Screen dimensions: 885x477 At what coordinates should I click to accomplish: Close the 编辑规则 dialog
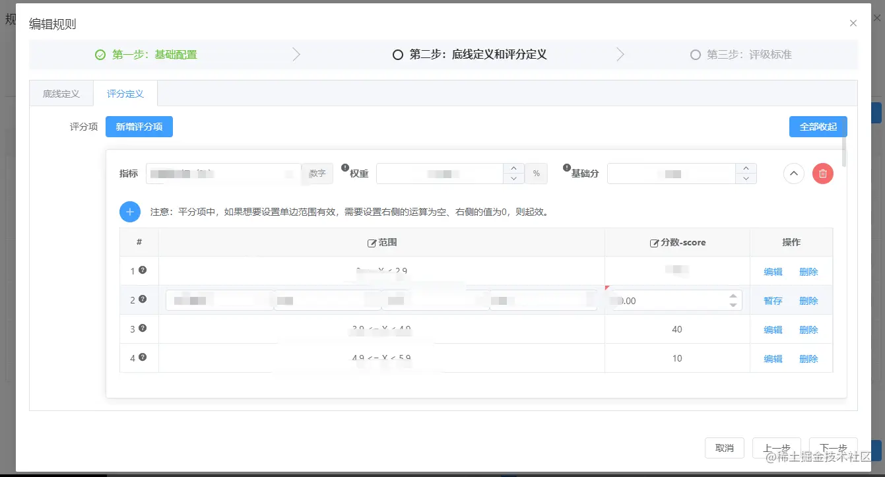click(x=853, y=23)
